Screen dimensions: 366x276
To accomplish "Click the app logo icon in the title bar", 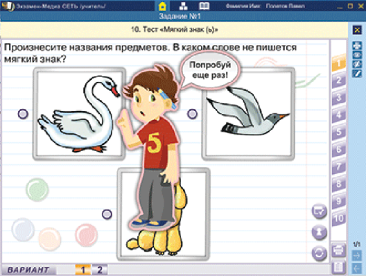I will tap(8, 6).
